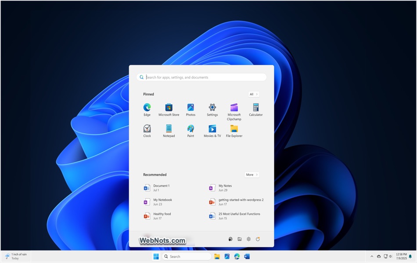Click the gear icon in Start menu footer
Image resolution: width=417 pixels, height=263 pixels.
pyautogui.click(x=248, y=239)
